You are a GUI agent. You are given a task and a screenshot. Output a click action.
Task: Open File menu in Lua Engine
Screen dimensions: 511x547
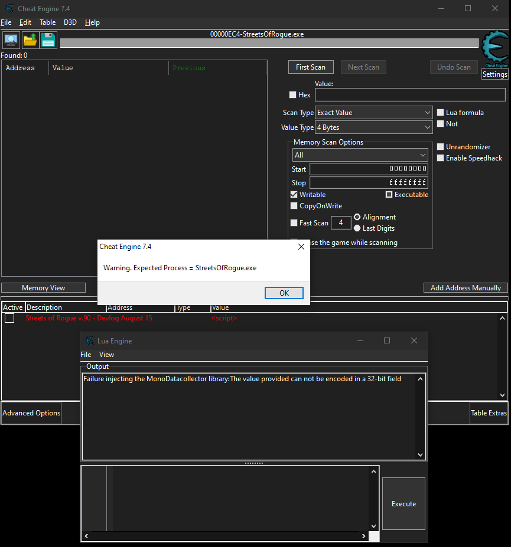86,355
